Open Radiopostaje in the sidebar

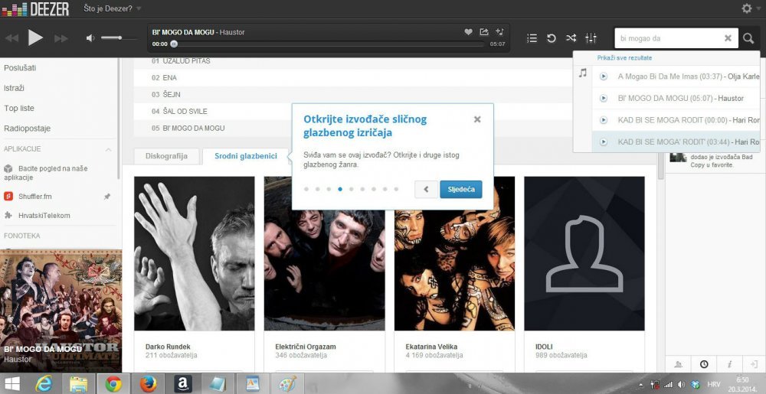[x=28, y=129]
